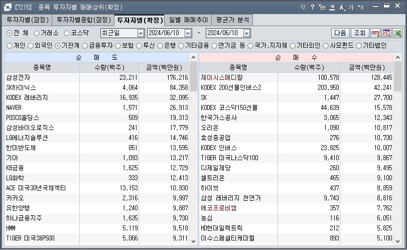Expand the 최근일 period dropdown
Viewport: 407px width, 250px height.
click(x=141, y=33)
